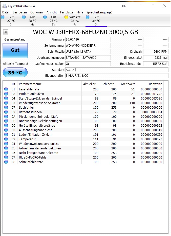Click the Eingeschaltet value 2338 mal
171x236 pixels.
click(156, 58)
